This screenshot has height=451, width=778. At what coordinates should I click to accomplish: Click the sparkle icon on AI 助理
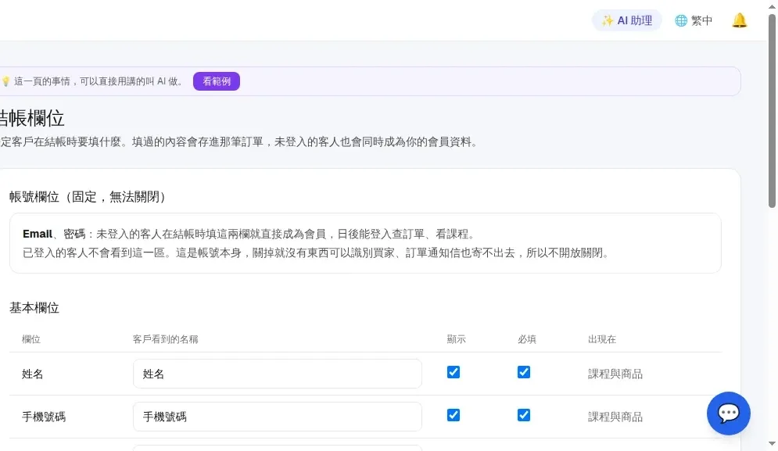coord(608,20)
